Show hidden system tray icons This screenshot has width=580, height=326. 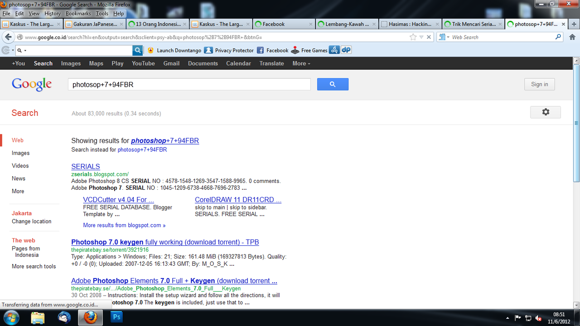[x=507, y=318]
